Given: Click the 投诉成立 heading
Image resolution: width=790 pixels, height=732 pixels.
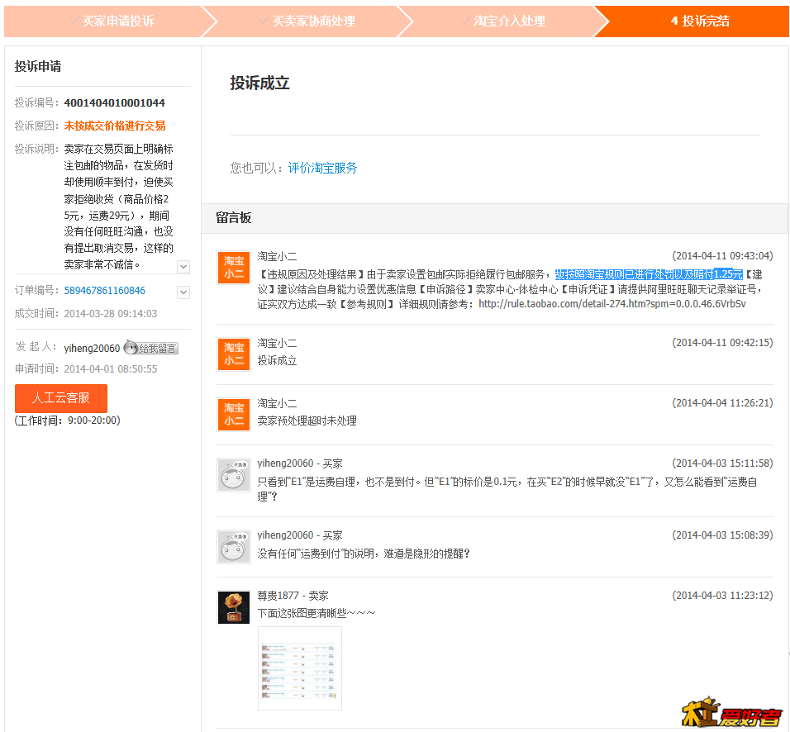Looking at the screenshot, I should coord(260,83).
